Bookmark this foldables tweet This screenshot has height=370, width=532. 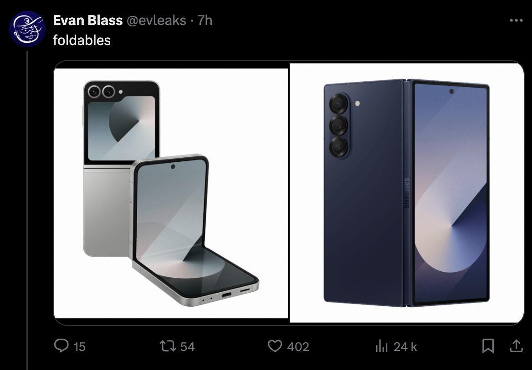point(488,346)
